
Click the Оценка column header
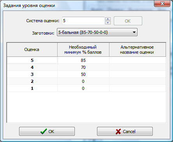point(32,49)
